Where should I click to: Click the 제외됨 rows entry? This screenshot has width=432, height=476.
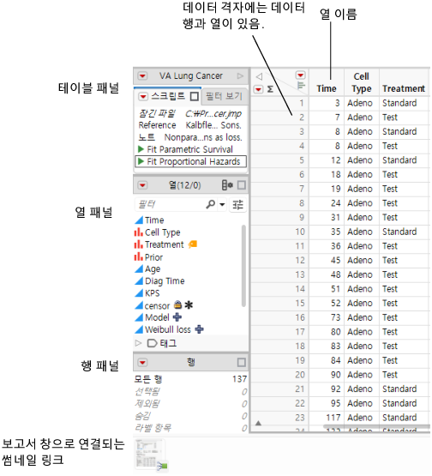click(190, 404)
